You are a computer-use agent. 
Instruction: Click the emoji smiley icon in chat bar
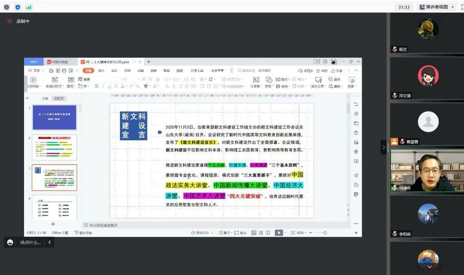pyautogui.click(x=10, y=242)
